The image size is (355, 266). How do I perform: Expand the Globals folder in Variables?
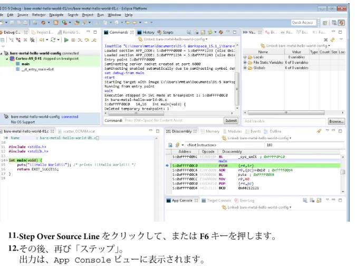click(245, 68)
